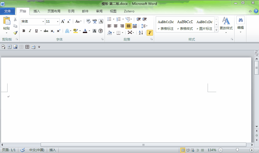Toggle underline formatting

(36, 31)
